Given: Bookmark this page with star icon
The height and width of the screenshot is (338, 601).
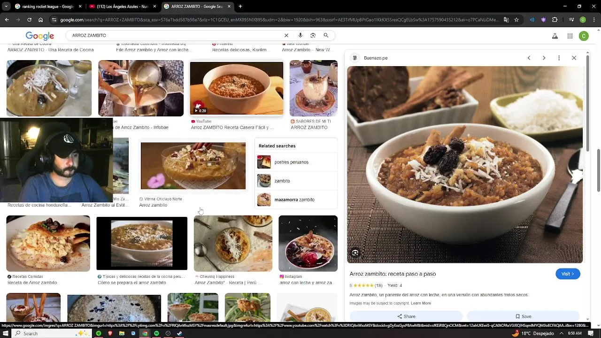Looking at the screenshot, I should pyautogui.click(x=516, y=20).
